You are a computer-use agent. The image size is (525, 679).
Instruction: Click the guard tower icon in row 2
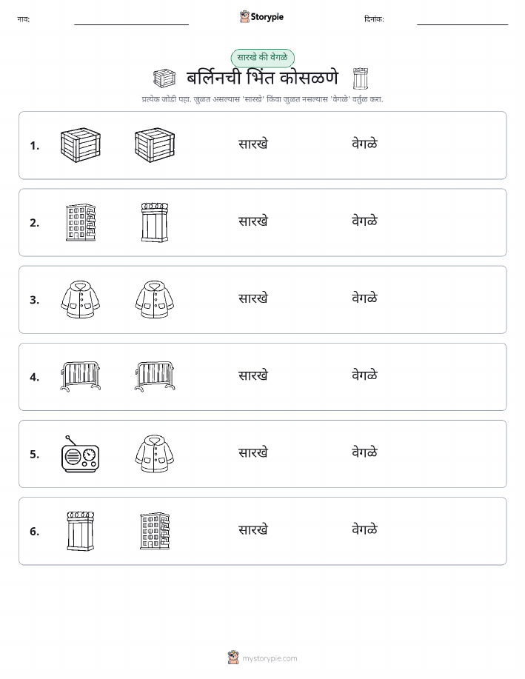click(x=155, y=223)
